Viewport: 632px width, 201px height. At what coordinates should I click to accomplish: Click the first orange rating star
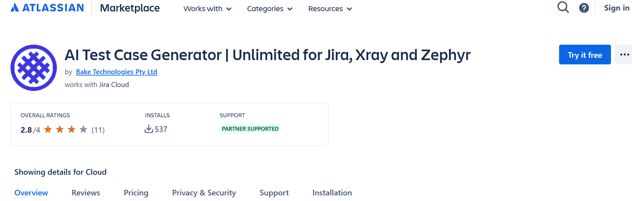(x=48, y=129)
